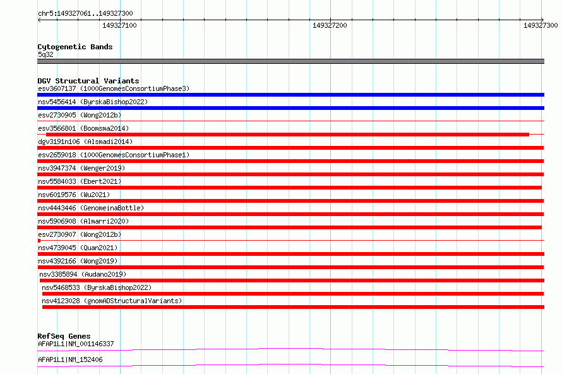562x374 pixels.
Task: Select the nsv5456414 blue variant bar
Action: tap(290, 108)
